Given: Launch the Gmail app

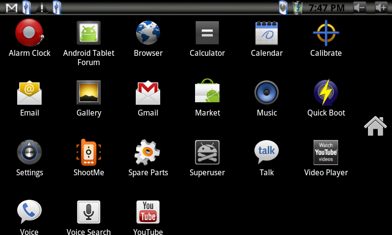Looking at the screenshot, I should (x=148, y=93).
